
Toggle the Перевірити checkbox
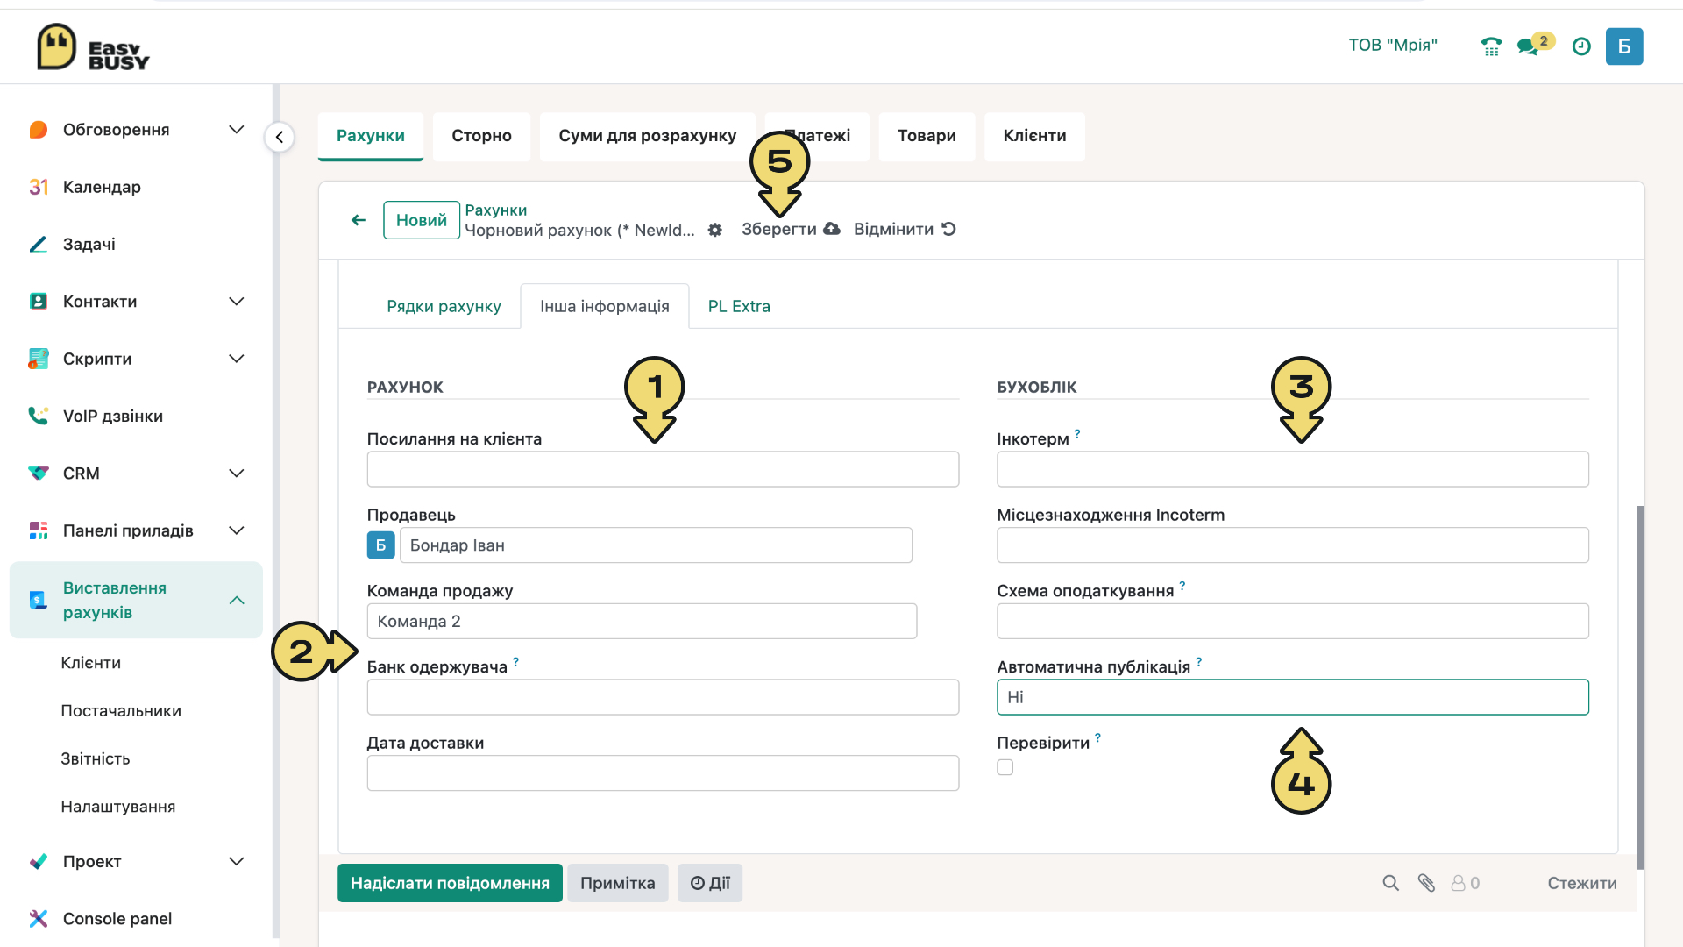tap(1005, 767)
